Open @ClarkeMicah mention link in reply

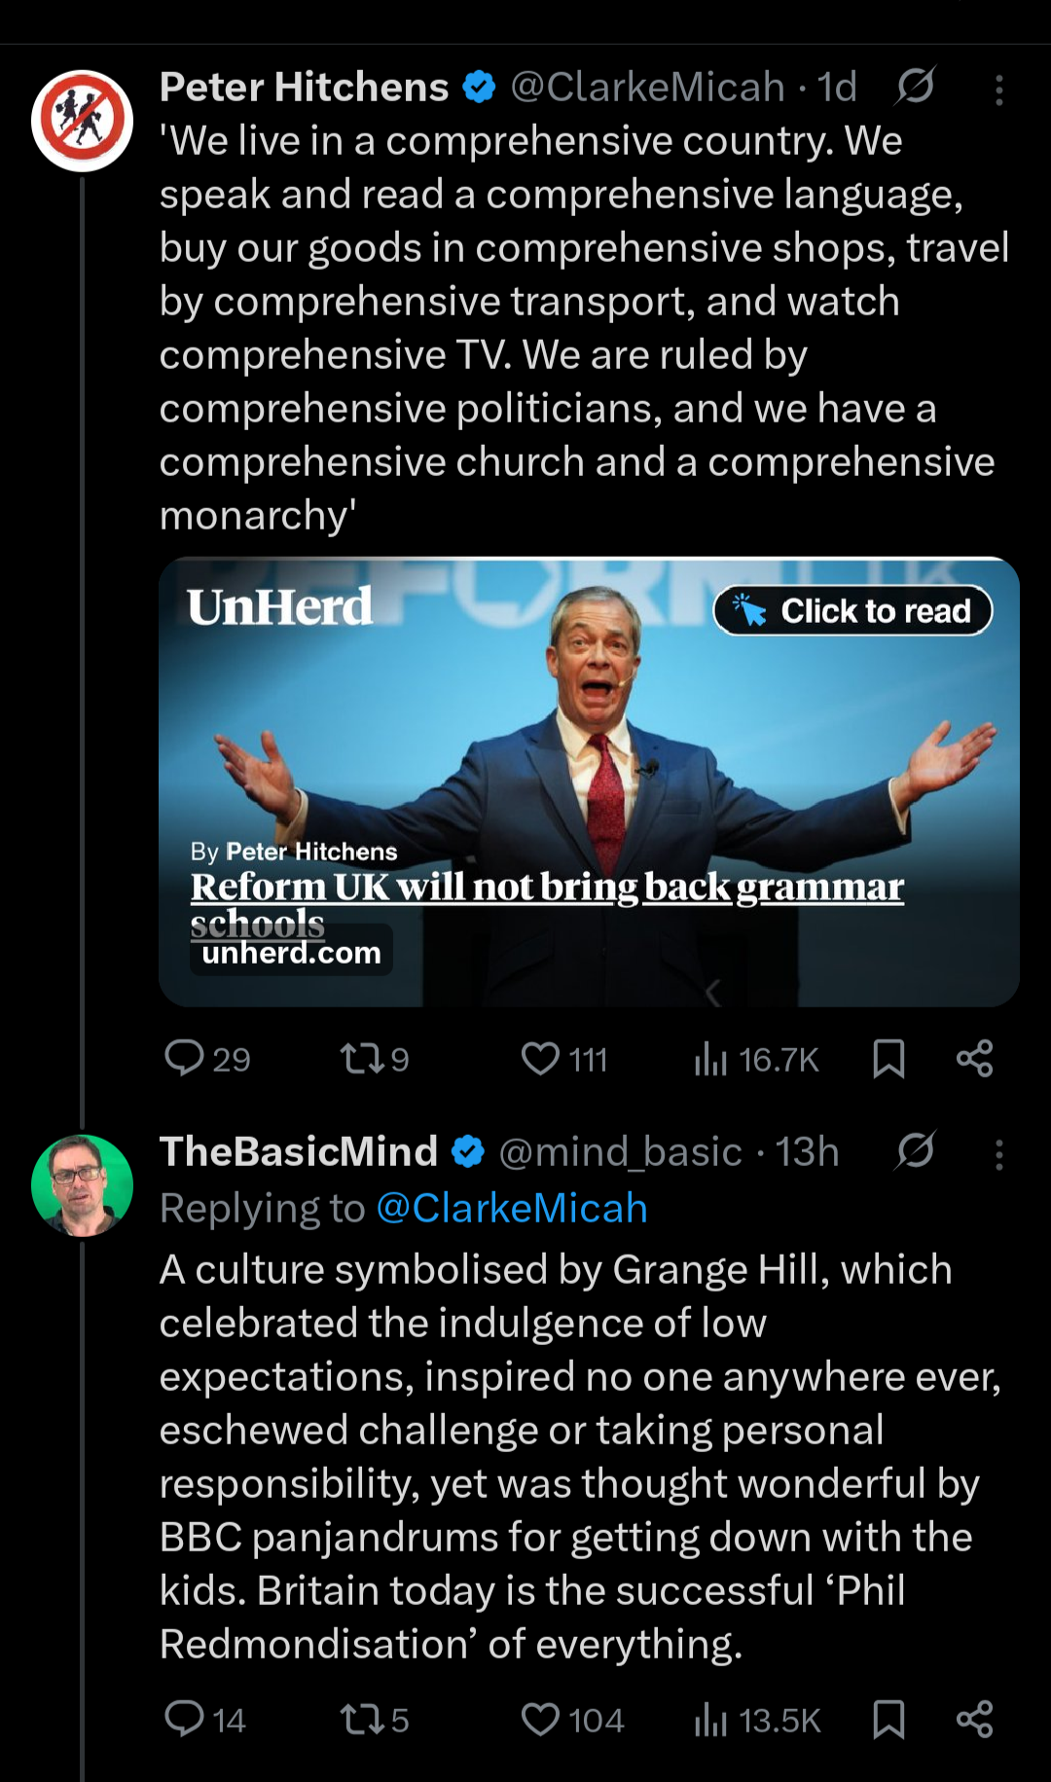pos(511,1208)
